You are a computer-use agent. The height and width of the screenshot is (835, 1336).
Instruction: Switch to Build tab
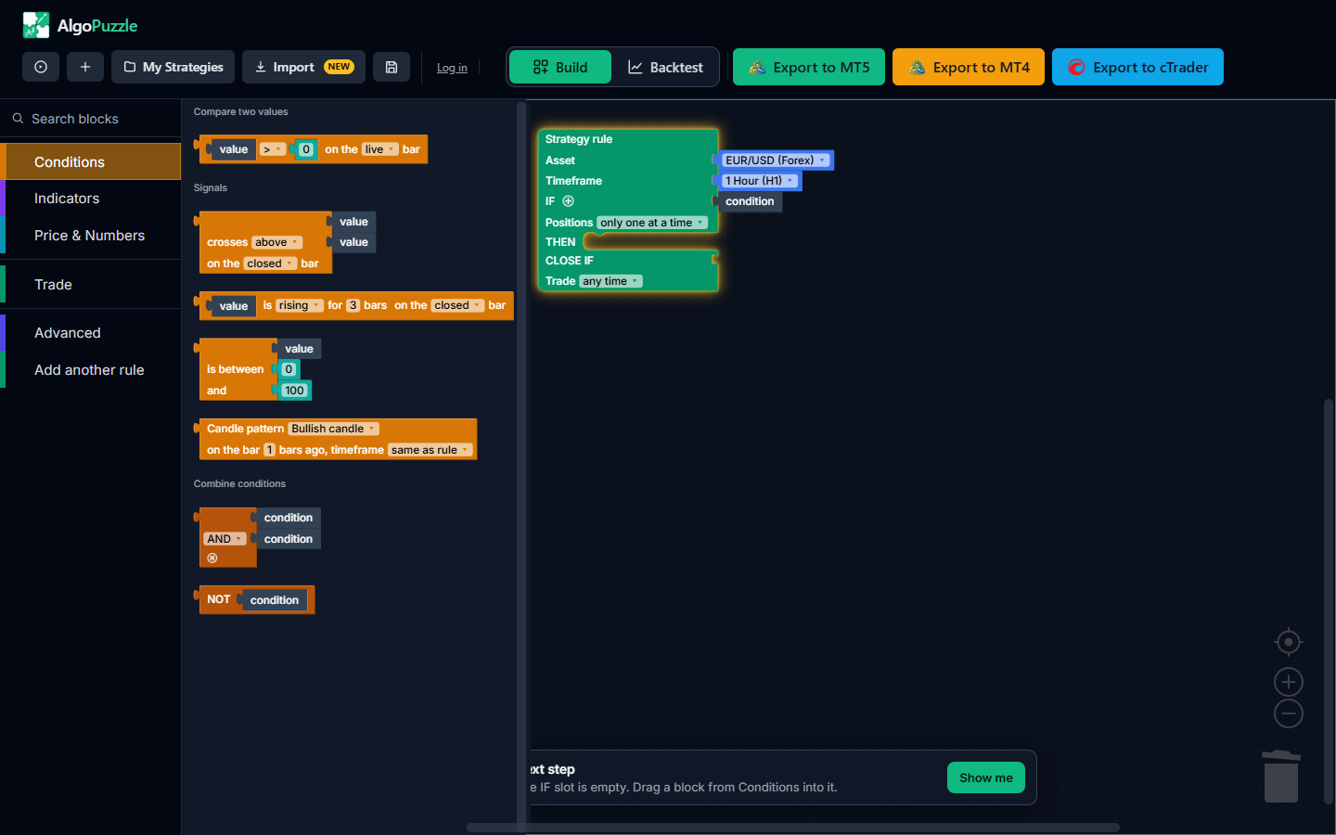pyautogui.click(x=560, y=67)
